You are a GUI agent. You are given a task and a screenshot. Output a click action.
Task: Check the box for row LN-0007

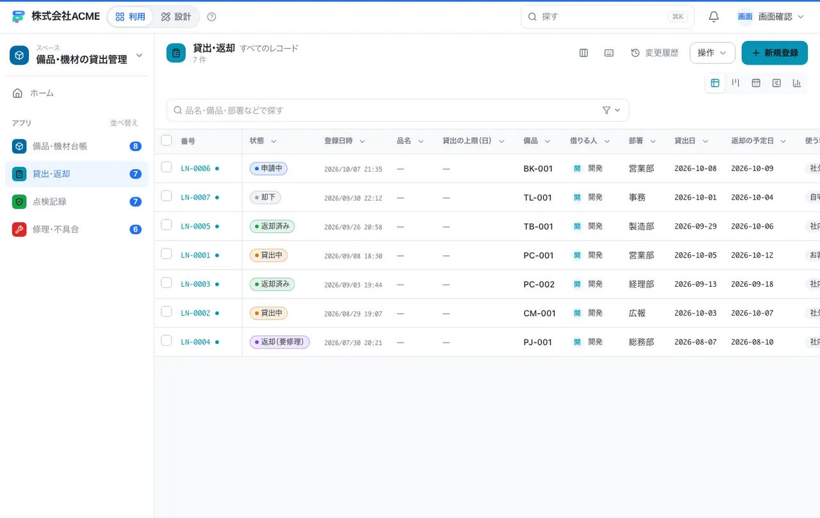167,196
